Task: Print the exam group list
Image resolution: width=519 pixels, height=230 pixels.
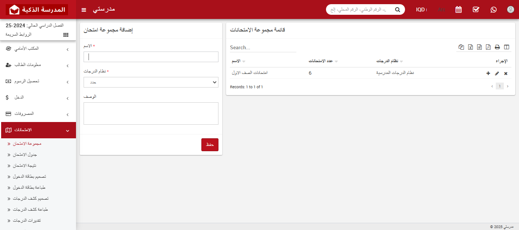Action: pos(497,47)
